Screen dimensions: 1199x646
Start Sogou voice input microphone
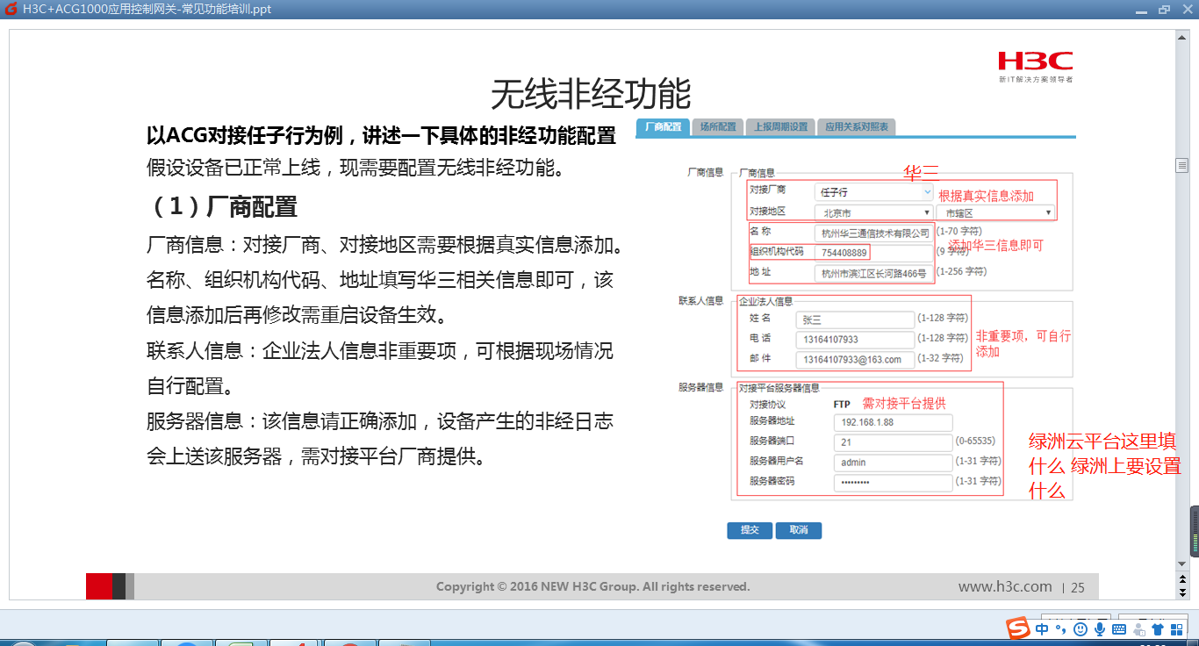coord(1100,629)
